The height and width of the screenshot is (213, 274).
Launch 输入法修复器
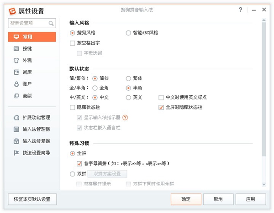point(32,141)
